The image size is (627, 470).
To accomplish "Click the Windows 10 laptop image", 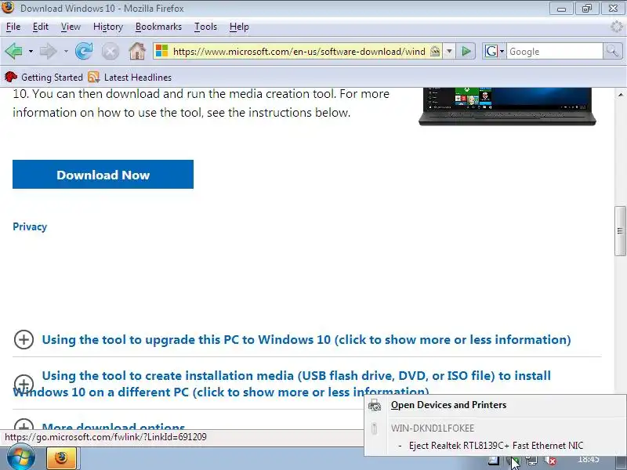I will coord(507,107).
